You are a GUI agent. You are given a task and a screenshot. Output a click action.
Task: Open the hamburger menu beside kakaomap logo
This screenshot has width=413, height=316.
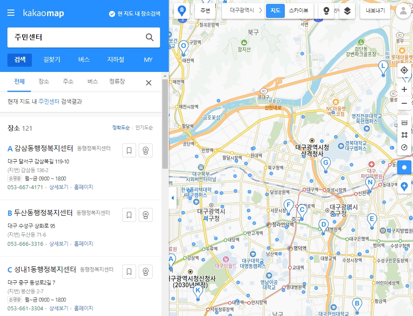click(x=11, y=13)
